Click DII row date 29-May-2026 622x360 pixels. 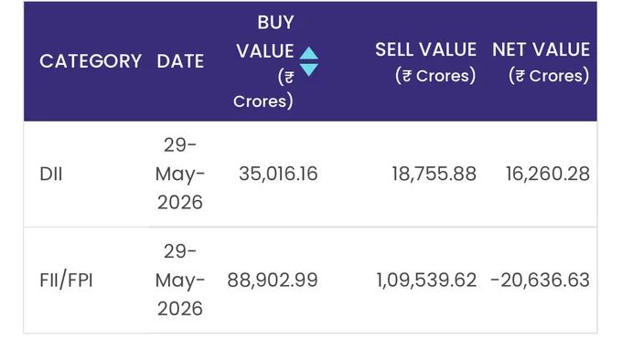[180, 174]
